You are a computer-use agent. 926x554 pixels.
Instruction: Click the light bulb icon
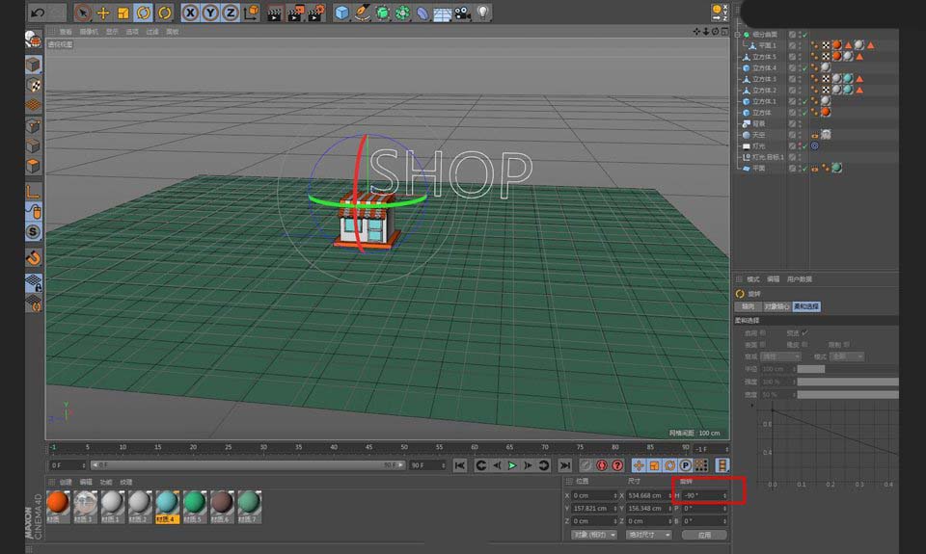482,13
